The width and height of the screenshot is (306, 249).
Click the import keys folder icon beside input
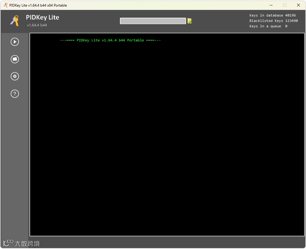tap(190, 21)
